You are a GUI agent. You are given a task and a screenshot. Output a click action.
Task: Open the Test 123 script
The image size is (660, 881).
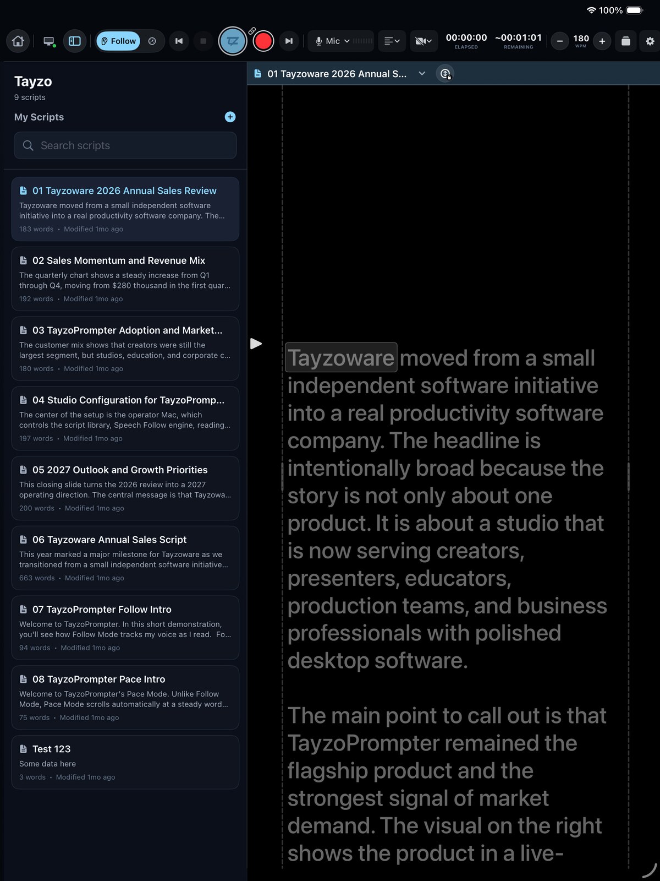tap(125, 762)
